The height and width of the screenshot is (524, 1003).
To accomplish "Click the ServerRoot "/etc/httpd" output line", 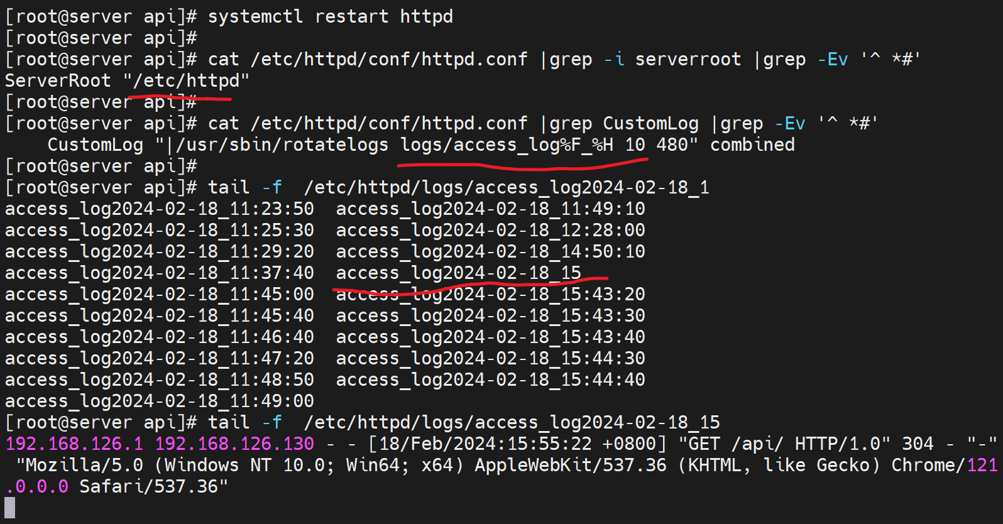I will point(127,80).
